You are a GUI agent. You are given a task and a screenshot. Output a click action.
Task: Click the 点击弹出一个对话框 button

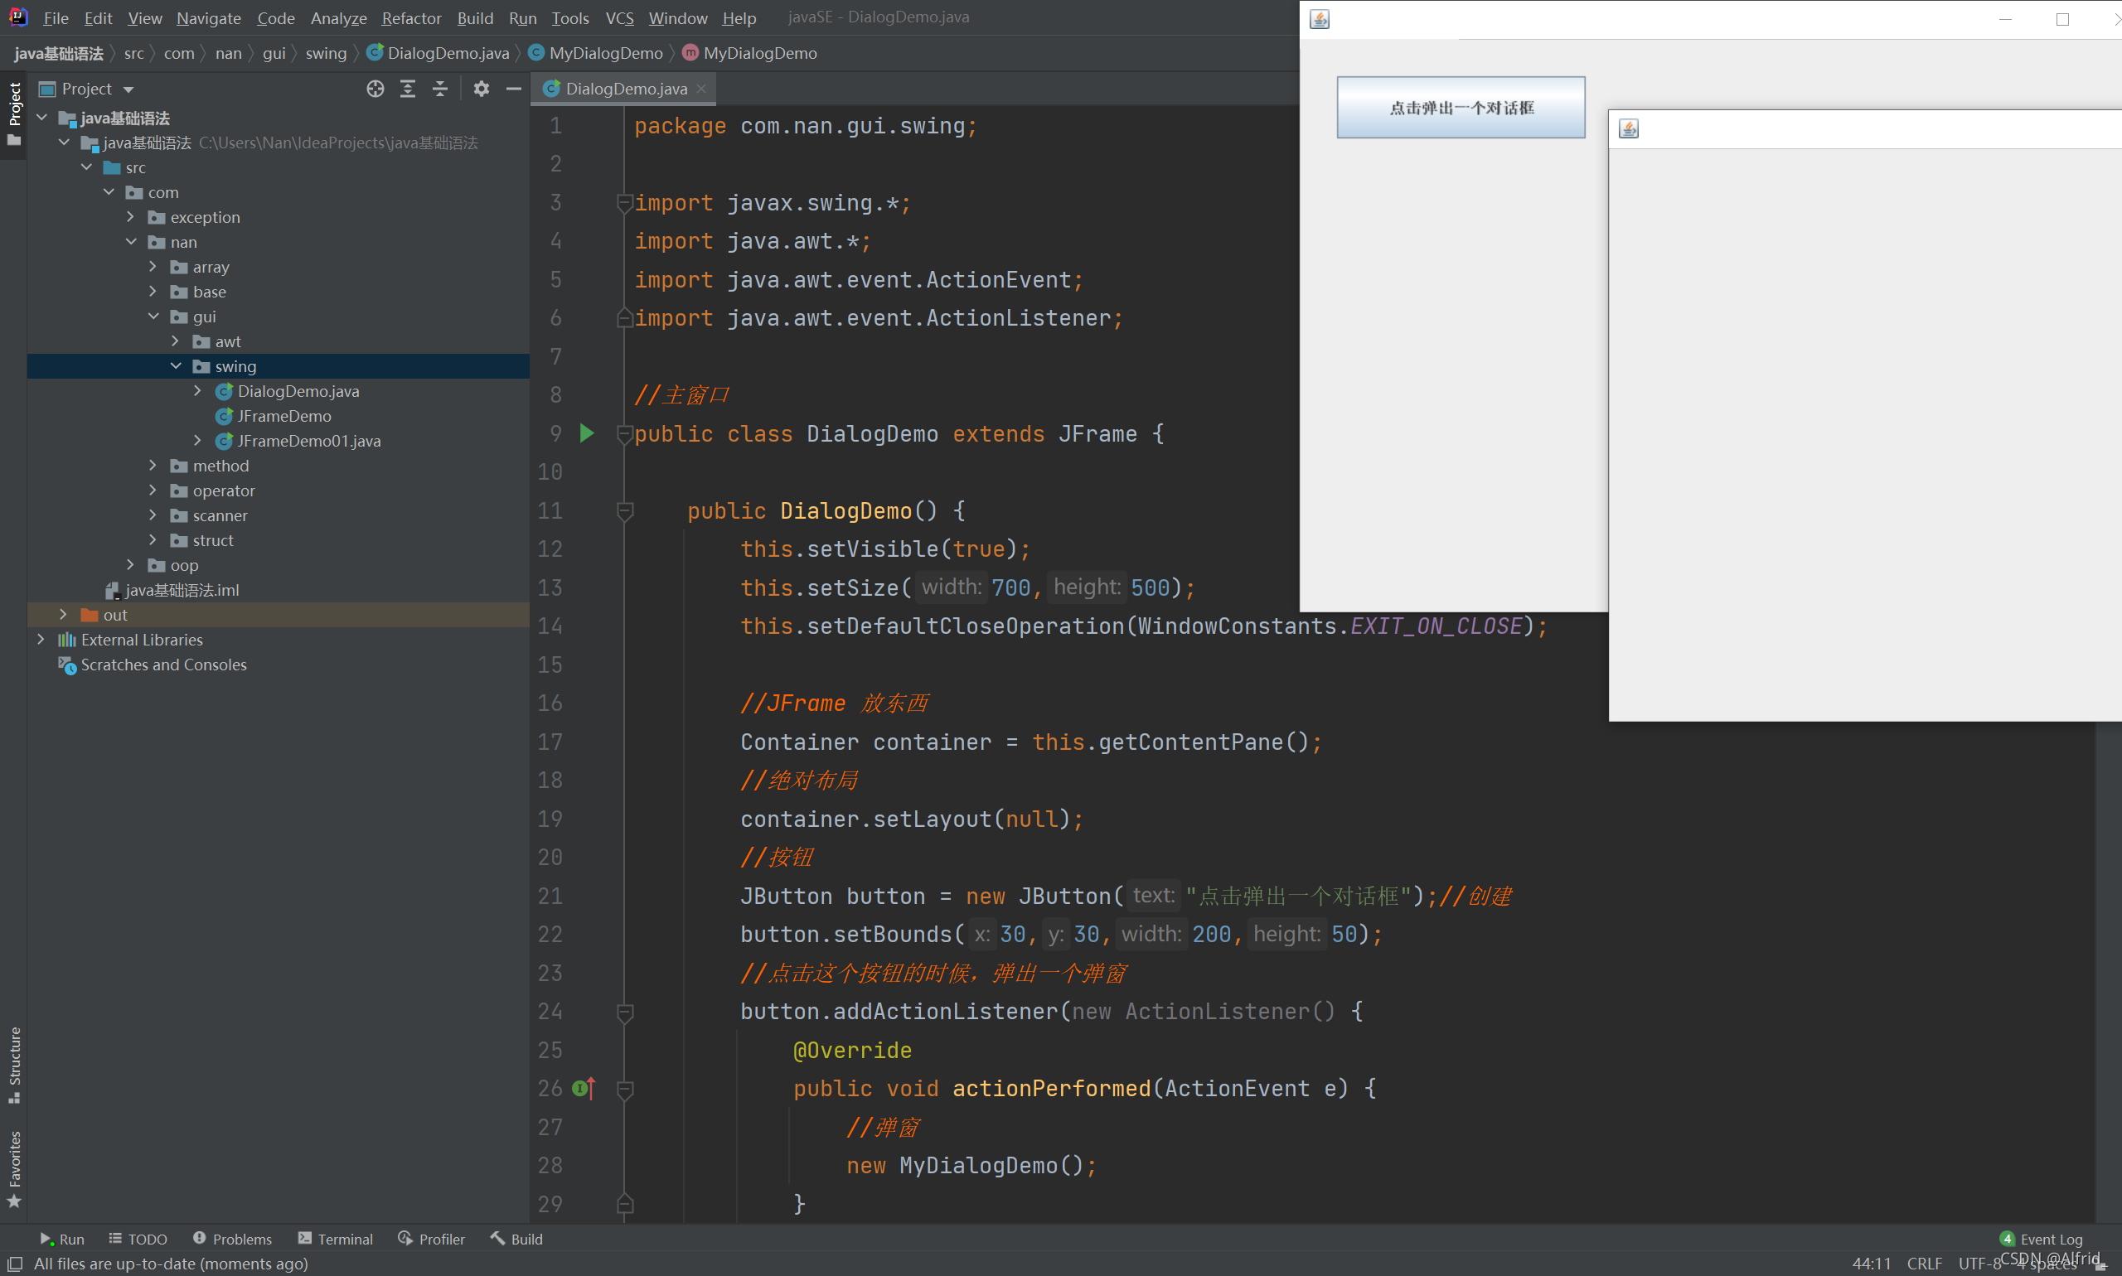pyautogui.click(x=1461, y=108)
